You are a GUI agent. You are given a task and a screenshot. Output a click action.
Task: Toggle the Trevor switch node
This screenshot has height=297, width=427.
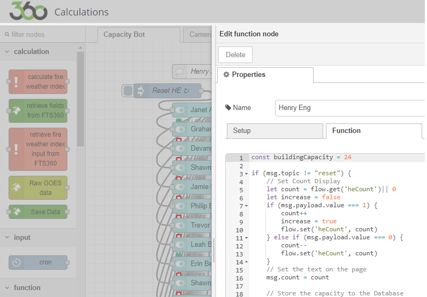[180, 225]
